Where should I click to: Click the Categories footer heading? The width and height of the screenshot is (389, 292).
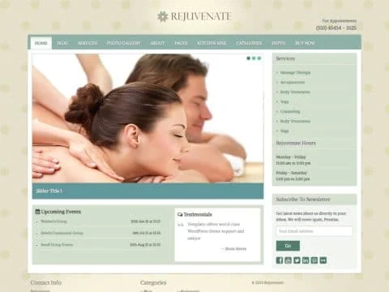click(153, 283)
